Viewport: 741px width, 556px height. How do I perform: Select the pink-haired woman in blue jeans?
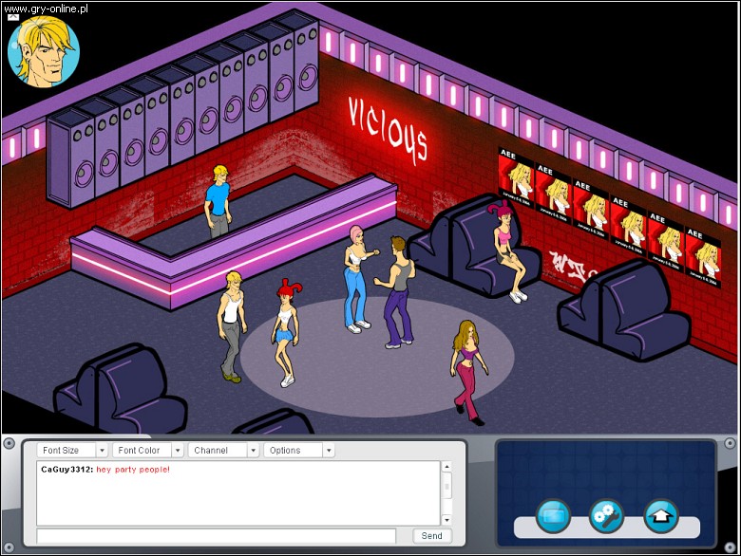pos(359,279)
